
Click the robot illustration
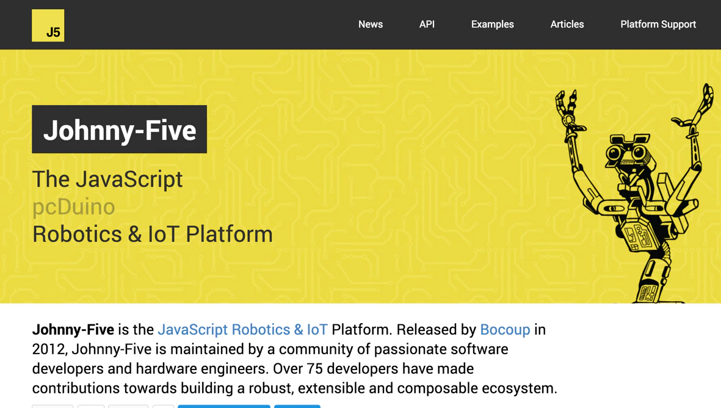tap(634, 193)
